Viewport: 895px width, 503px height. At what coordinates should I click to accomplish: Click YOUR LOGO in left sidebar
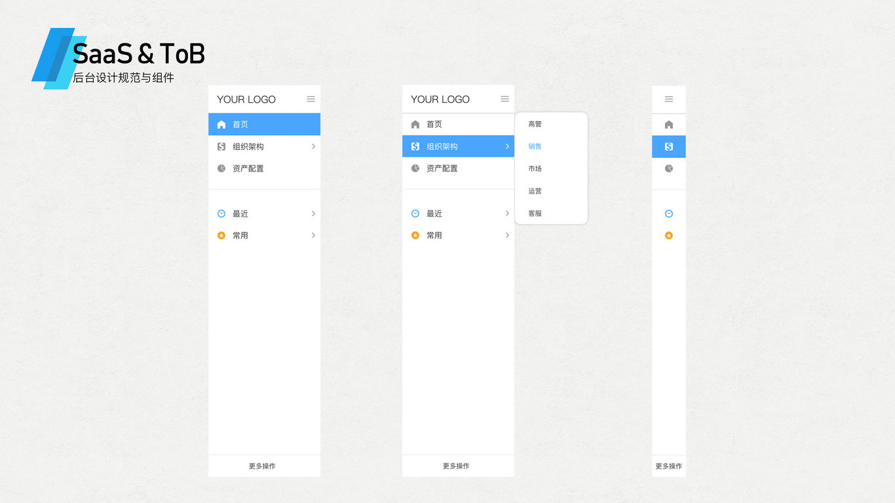point(246,100)
